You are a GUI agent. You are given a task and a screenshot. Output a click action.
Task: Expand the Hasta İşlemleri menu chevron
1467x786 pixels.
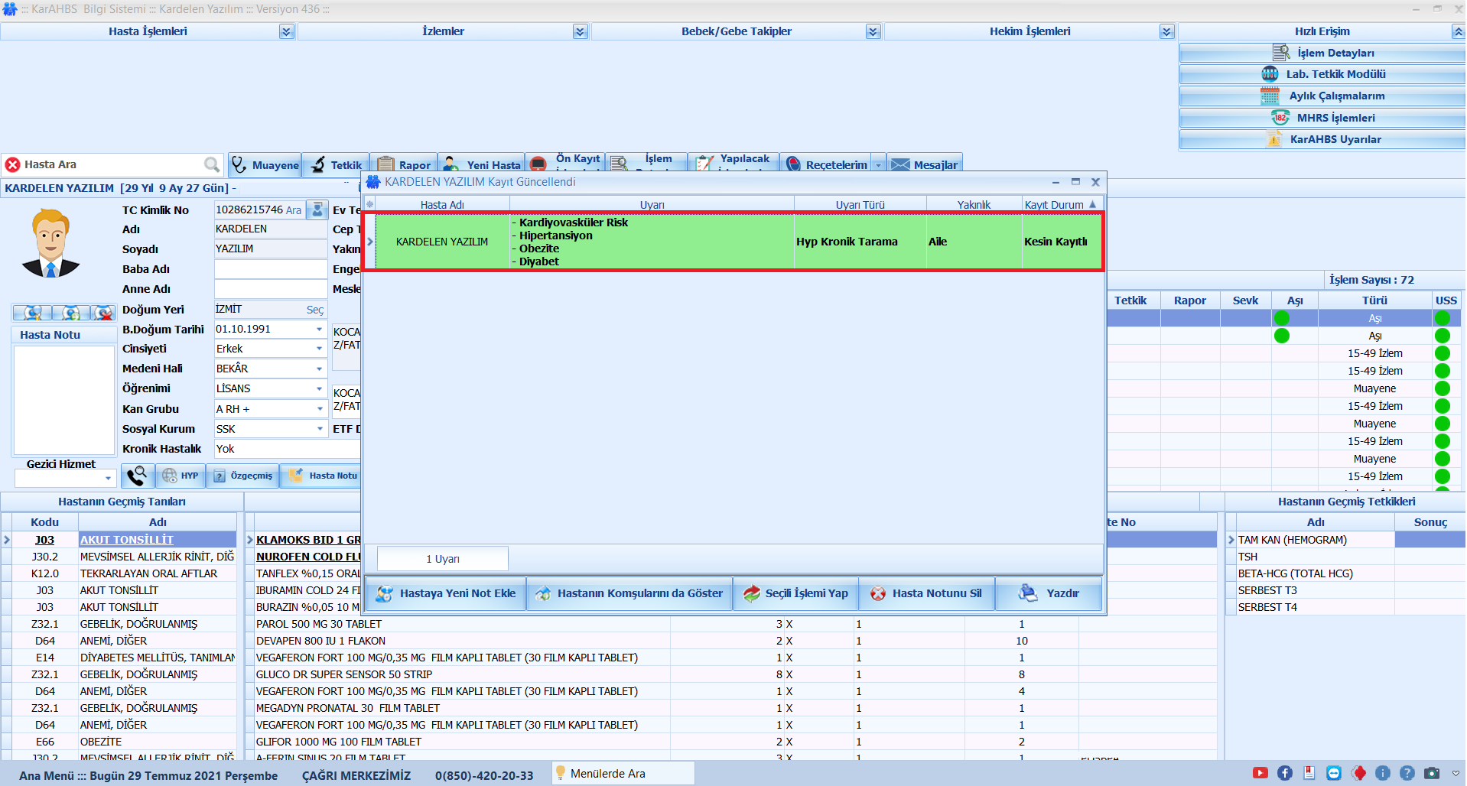coord(286,31)
